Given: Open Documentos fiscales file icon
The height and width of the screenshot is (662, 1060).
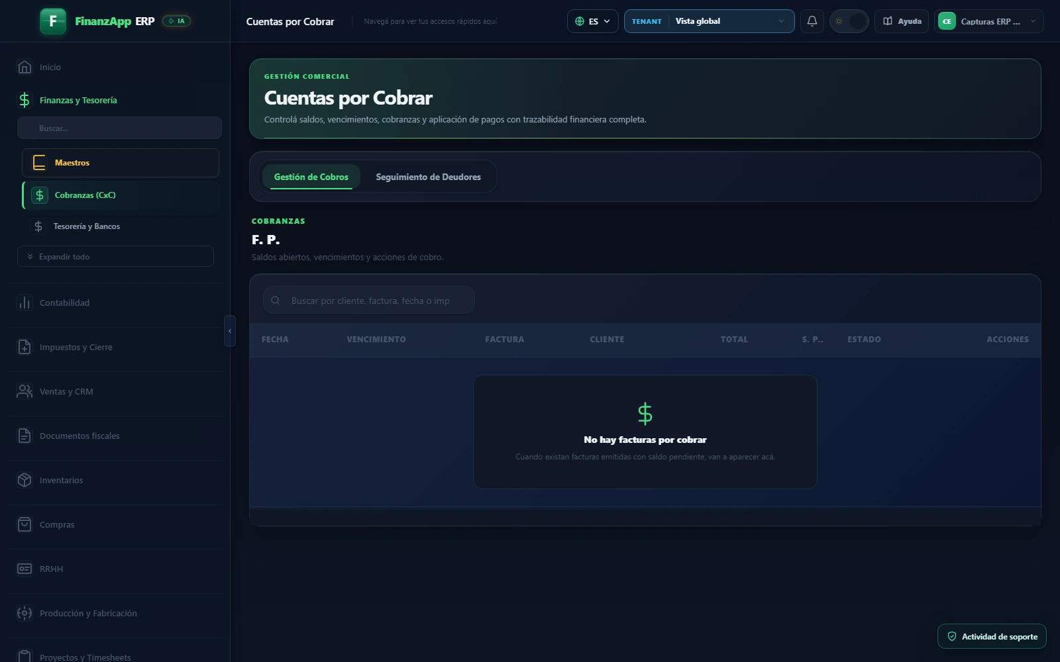Looking at the screenshot, I should (x=25, y=436).
